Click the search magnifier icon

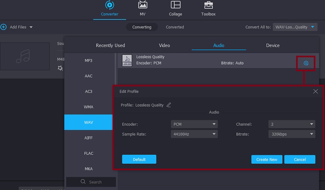(x=83, y=181)
